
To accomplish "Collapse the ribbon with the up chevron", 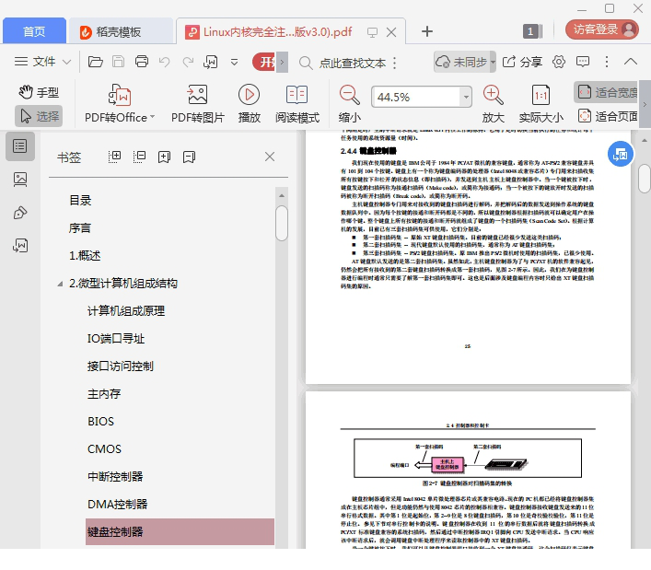I will point(630,62).
